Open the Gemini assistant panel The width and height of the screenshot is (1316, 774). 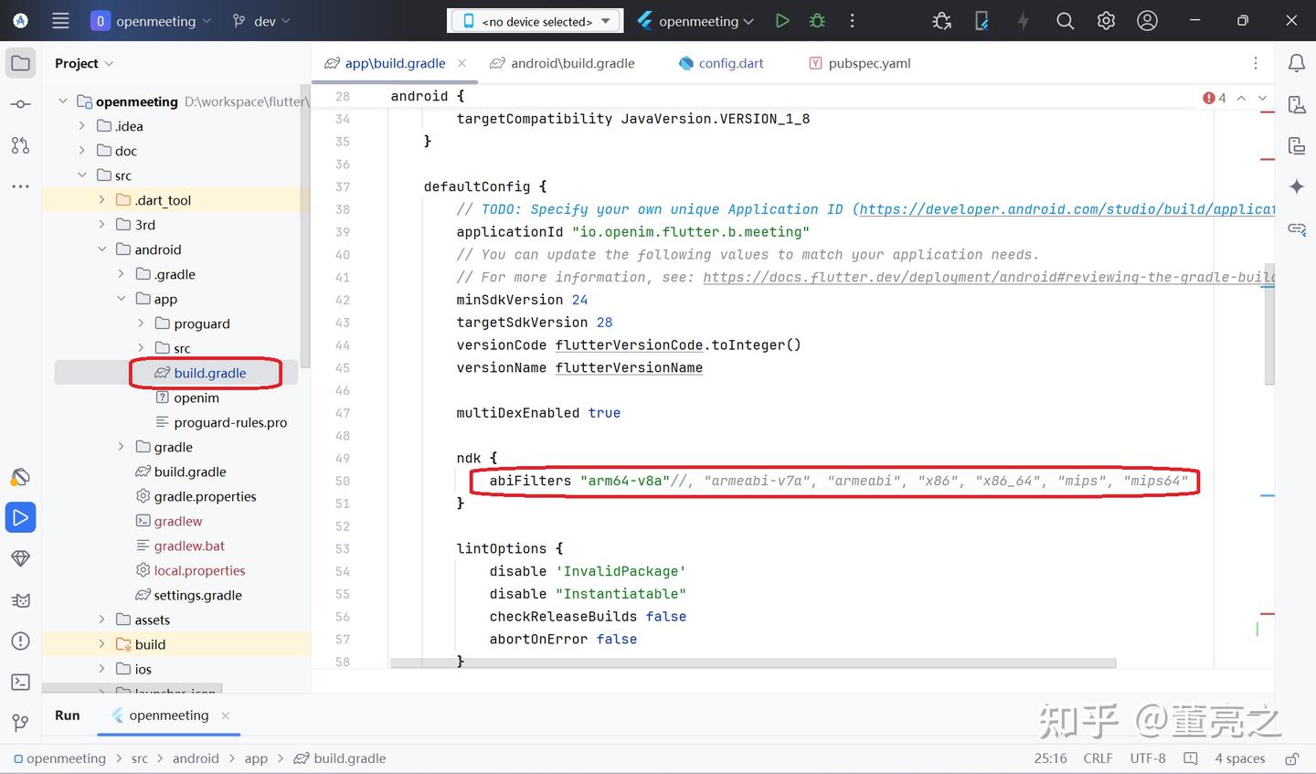click(x=1296, y=186)
